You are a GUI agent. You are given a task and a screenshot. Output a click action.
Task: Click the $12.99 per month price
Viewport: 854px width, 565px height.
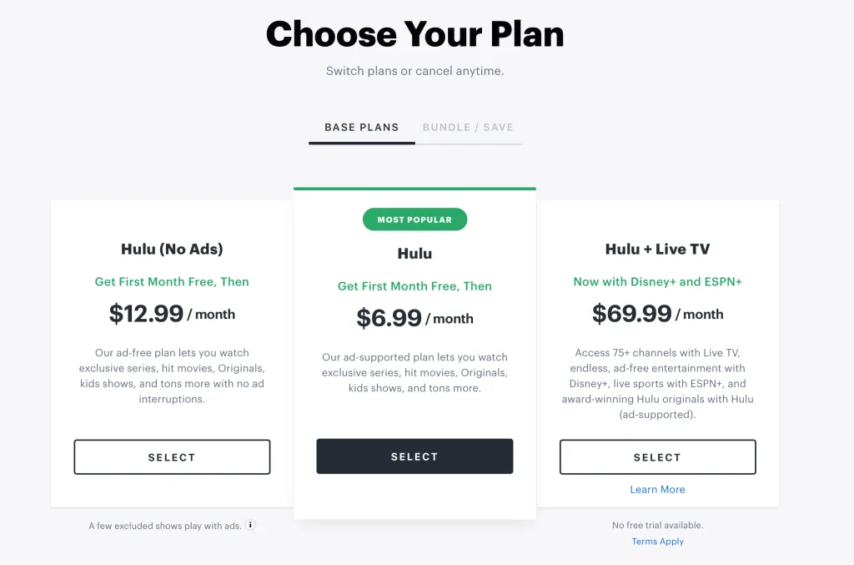172,314
